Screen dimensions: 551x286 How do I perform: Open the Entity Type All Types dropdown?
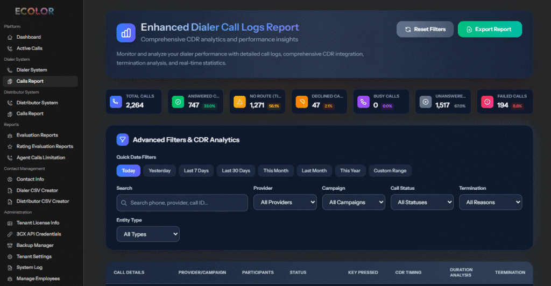148,234
